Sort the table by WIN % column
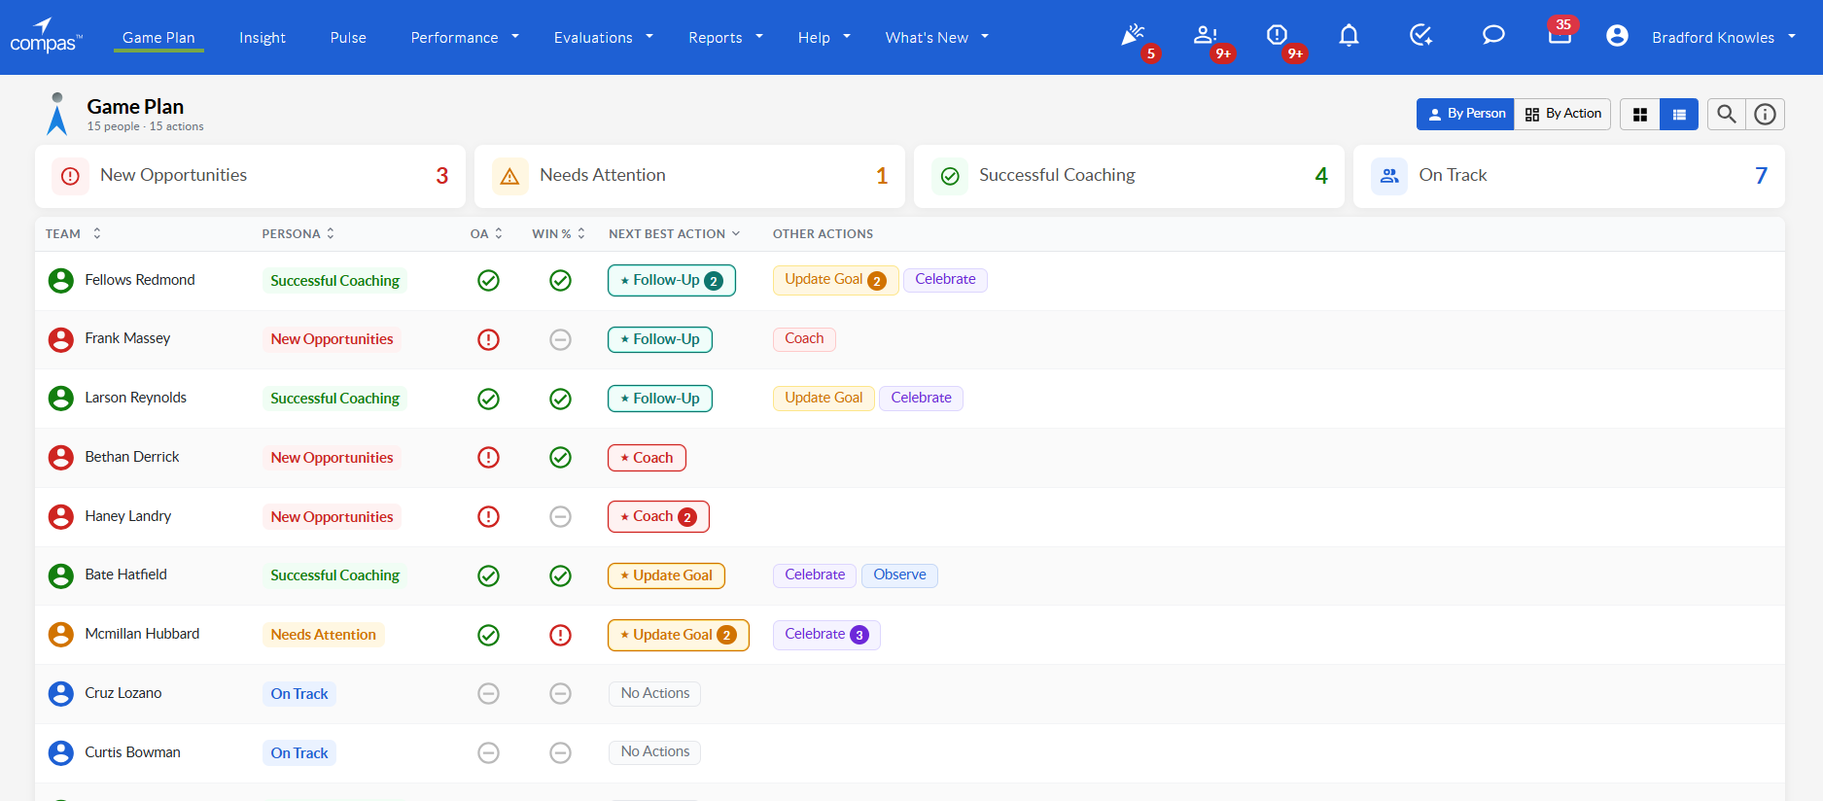1823x801 pixels. coord(559,233)
